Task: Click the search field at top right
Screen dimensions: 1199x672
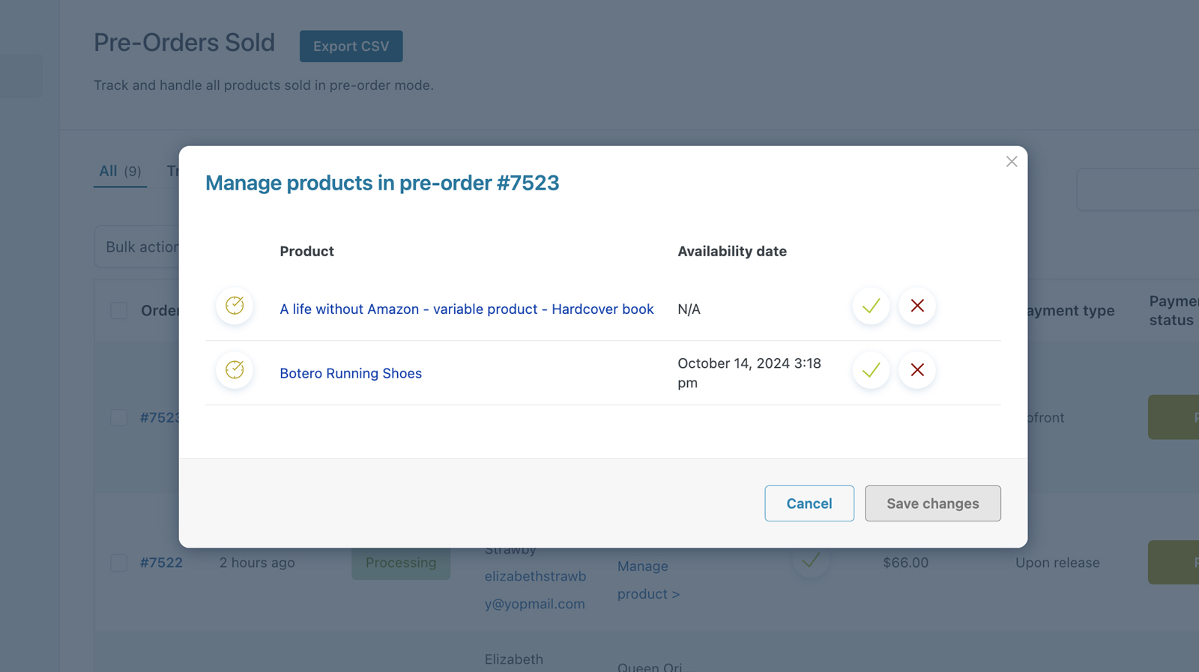Action: pyautogui.click(x=1139, y=190)
